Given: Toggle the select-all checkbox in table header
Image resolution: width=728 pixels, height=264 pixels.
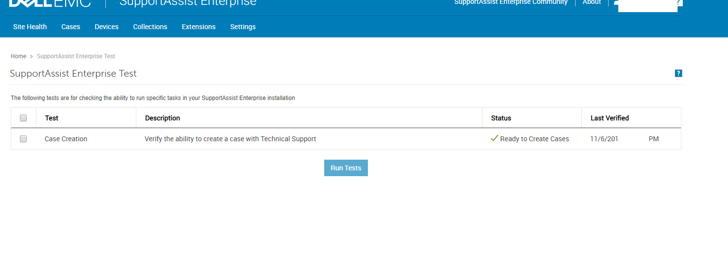Looking at the screenshot, I should click(x=23, y=118).
